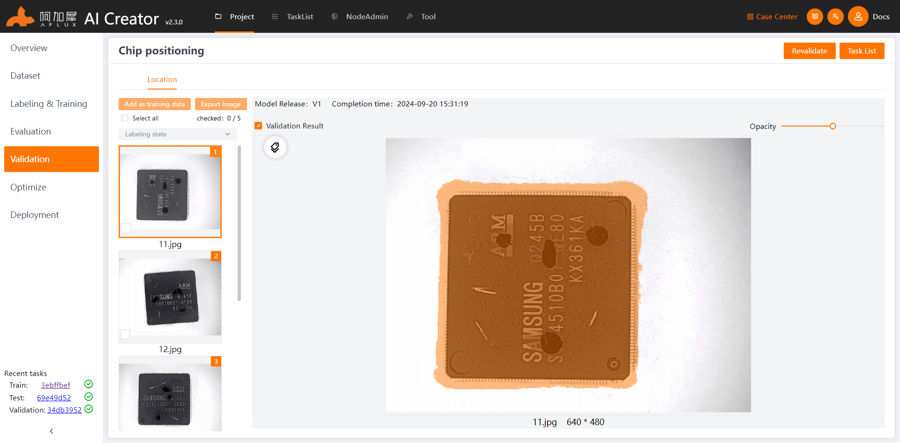Click the label tag icon button

click(x=275, y=147)
